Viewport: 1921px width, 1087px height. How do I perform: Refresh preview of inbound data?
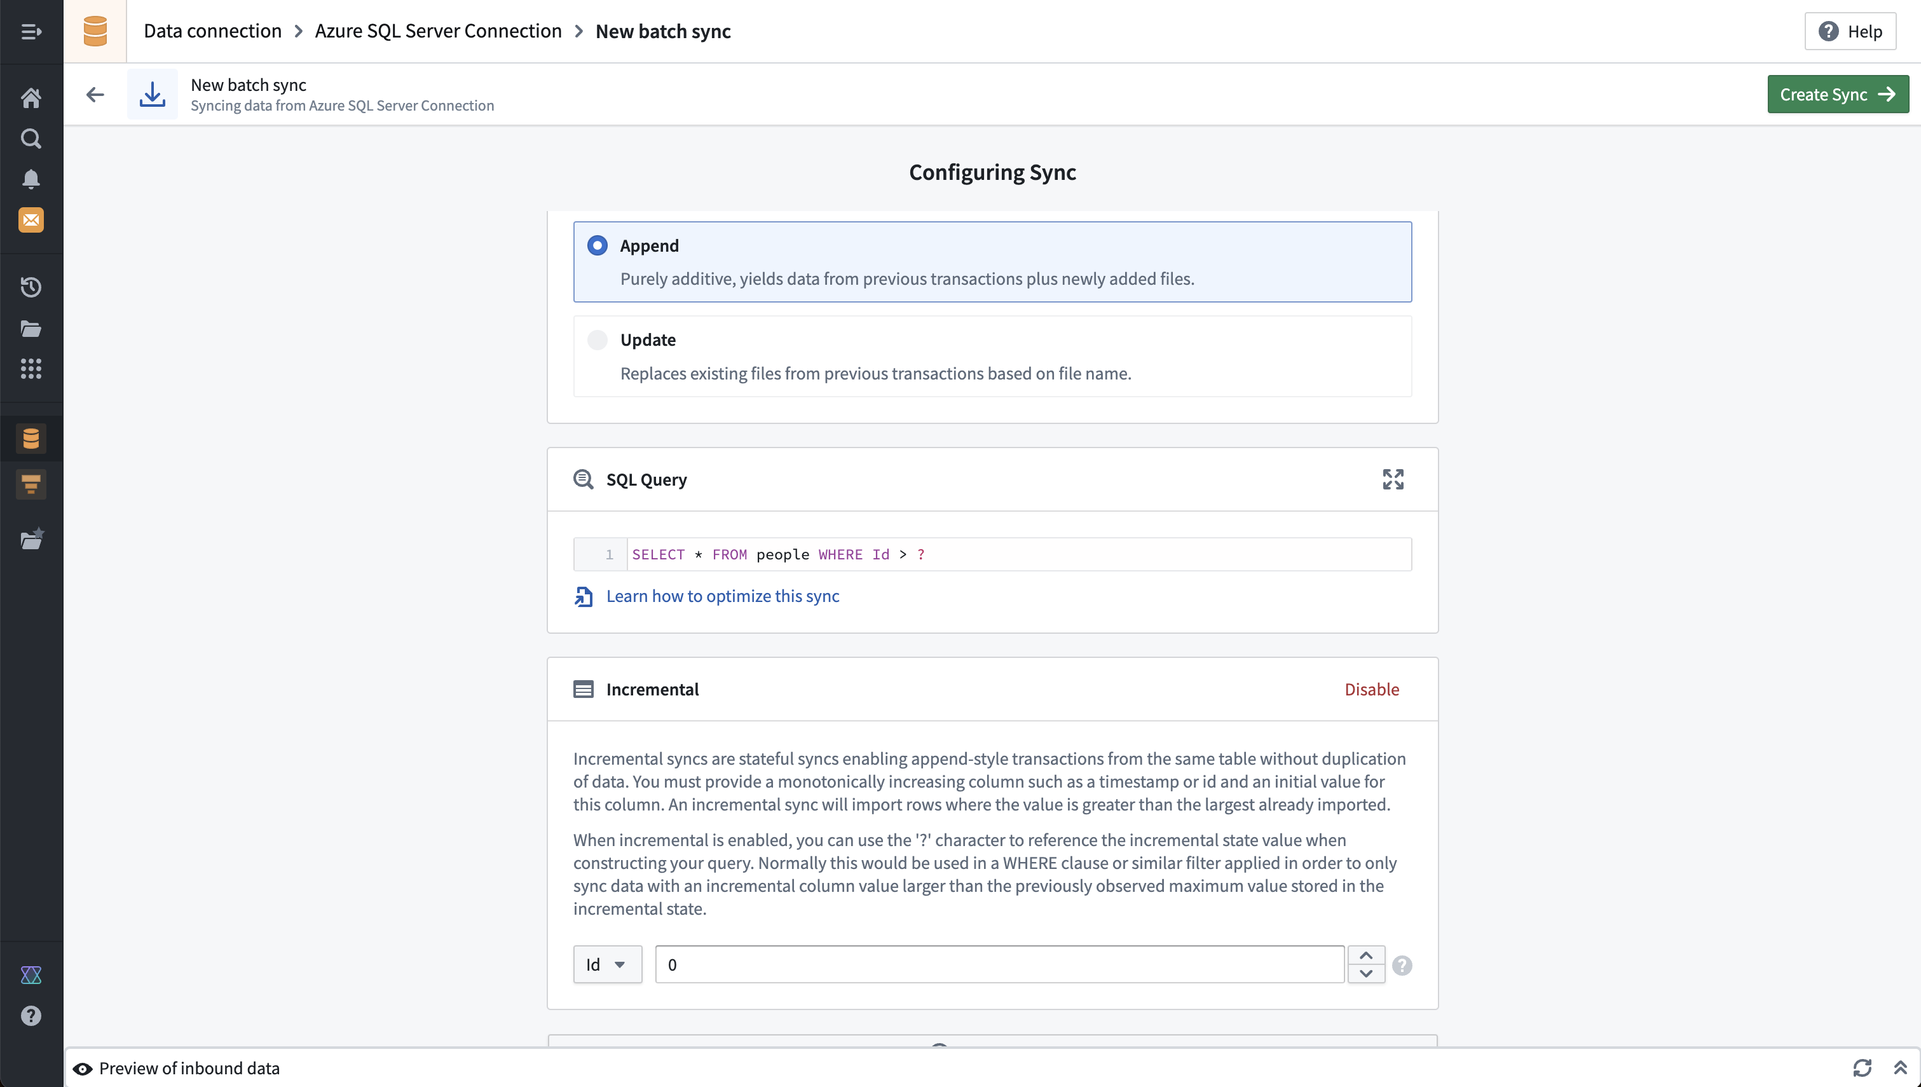point(1862,1069)
